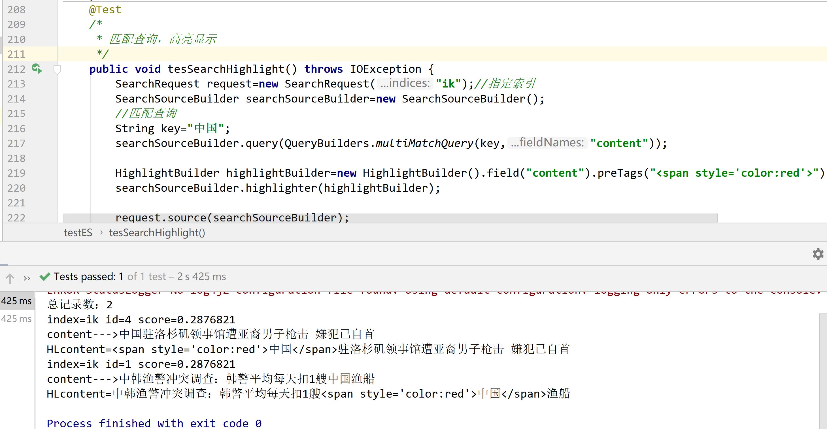This screenshot has width=827, height=429.
Task: Click the IOException in the method signature
Action: (385, 69)
